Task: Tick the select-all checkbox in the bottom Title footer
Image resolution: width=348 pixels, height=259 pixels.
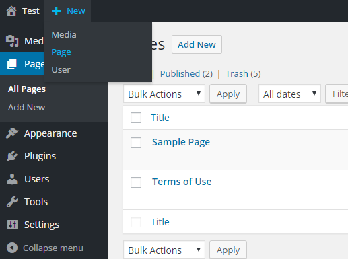Action: coord(136,222)
